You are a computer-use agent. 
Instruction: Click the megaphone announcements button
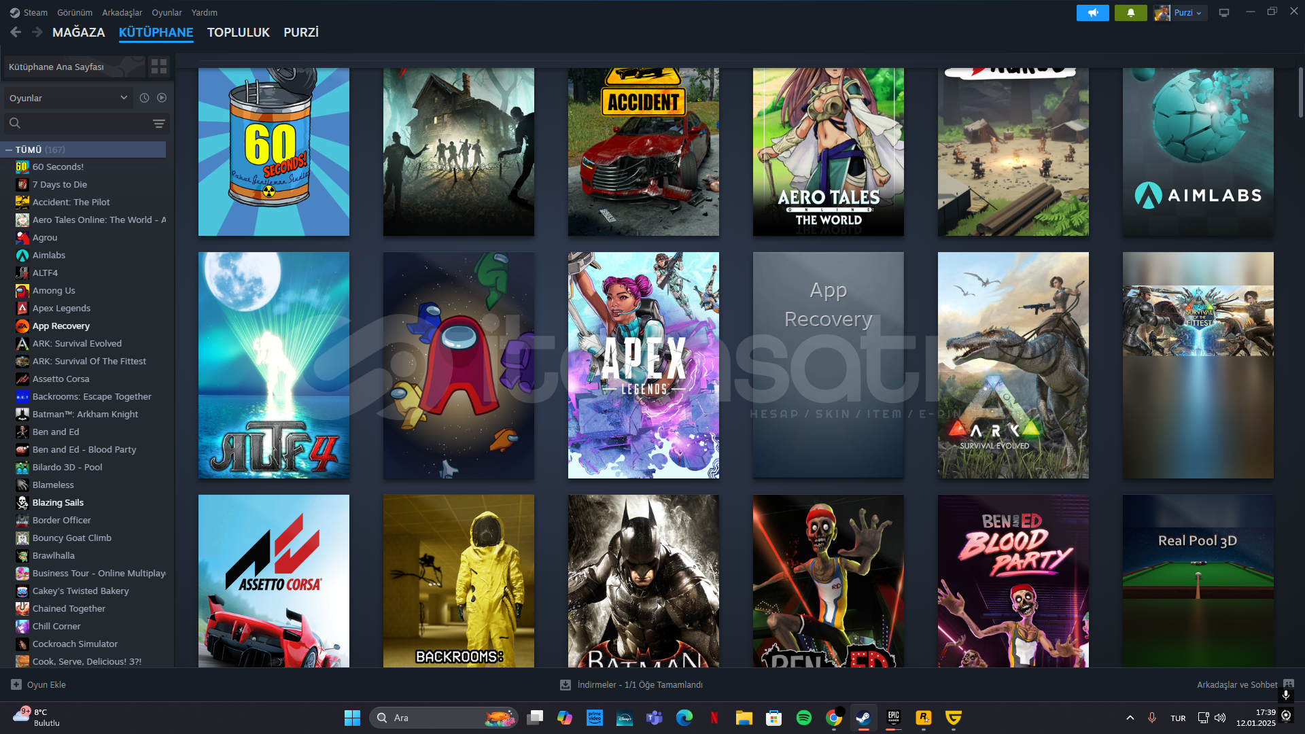pyautogui.click(x=1092, y=12)
